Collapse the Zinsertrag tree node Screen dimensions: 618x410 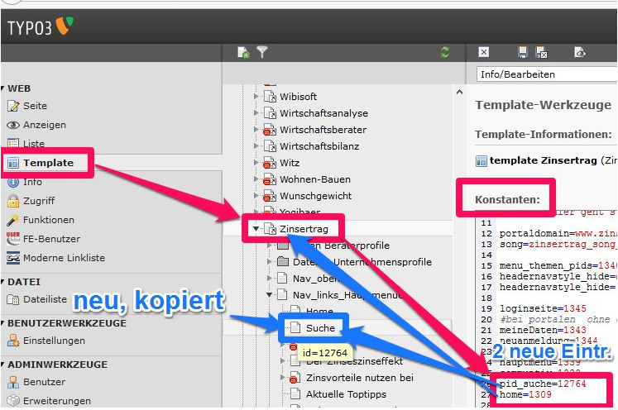click(x=256, y=229)
